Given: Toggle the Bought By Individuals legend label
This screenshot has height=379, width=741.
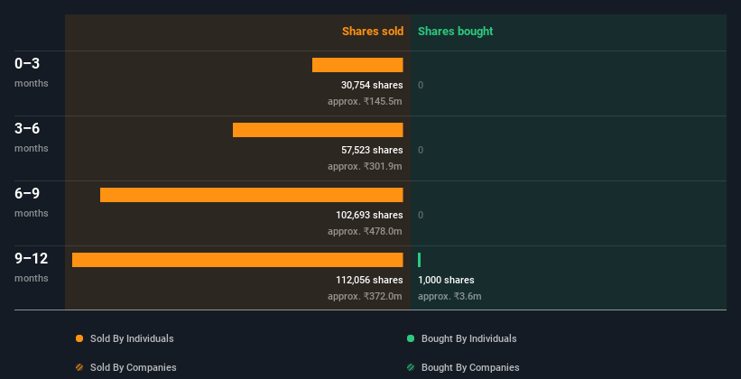Looking at the screenshot, I should point(468,339).
